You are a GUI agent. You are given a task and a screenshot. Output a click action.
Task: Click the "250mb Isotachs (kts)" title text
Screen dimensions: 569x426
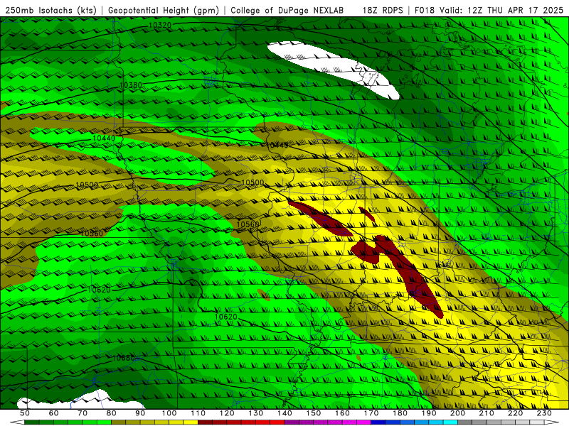click(50, 11)
